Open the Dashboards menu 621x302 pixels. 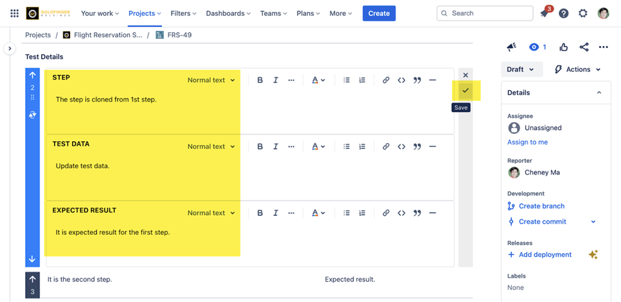pyautogui.click(x=228, y=13)
